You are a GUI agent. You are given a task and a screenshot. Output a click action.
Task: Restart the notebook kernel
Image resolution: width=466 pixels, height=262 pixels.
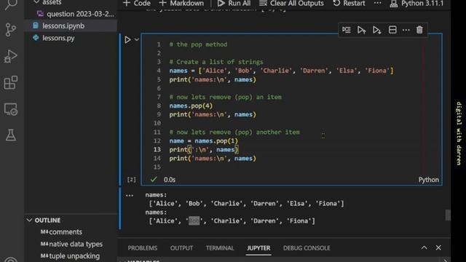coord(349,3)
